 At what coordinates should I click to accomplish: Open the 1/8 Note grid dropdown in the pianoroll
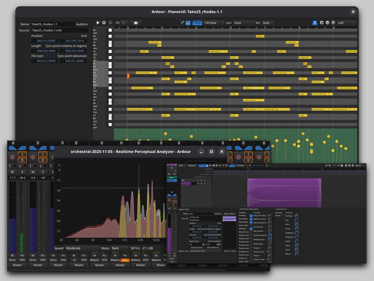tap(214, 22)
